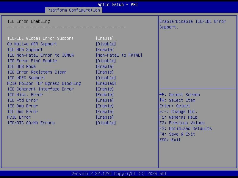The height and width of the screenshot is (178, 238).
Task: Select IIO Error Registers Clear label
Action: point(37,72)
